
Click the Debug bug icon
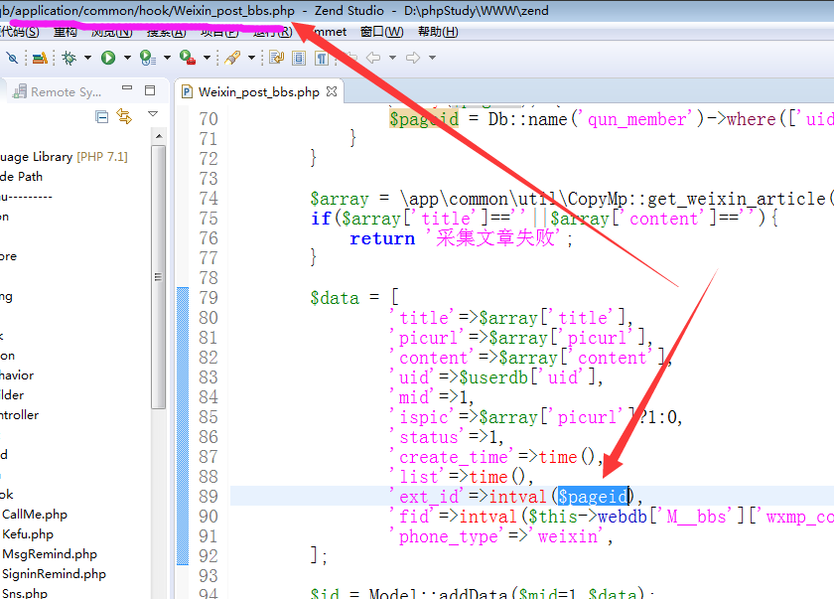pyautogui.click(x=69, y=58)
